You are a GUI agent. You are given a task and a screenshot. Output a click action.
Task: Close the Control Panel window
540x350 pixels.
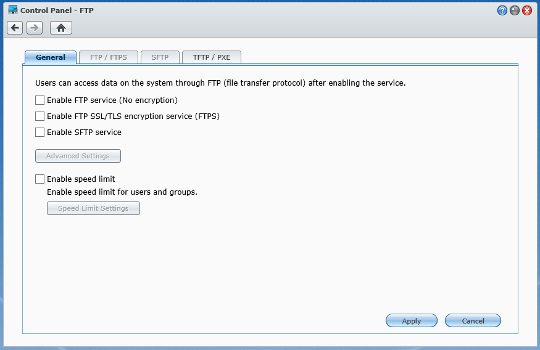pos(527,10)
